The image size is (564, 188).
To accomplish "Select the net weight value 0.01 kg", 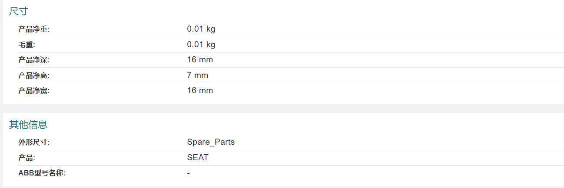I will (201, 29).
